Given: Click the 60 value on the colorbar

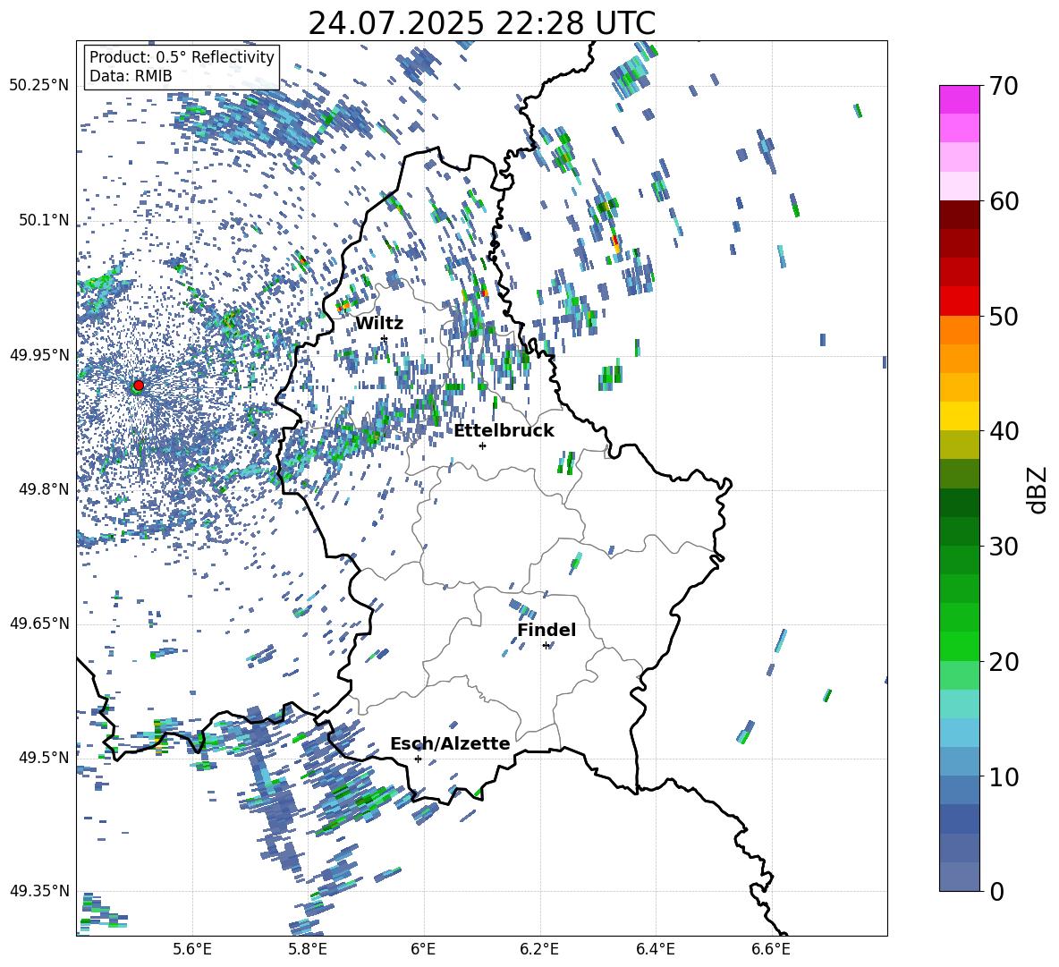Looking at the screenshot, I should pyautogui.click(x=1004, y=201).
